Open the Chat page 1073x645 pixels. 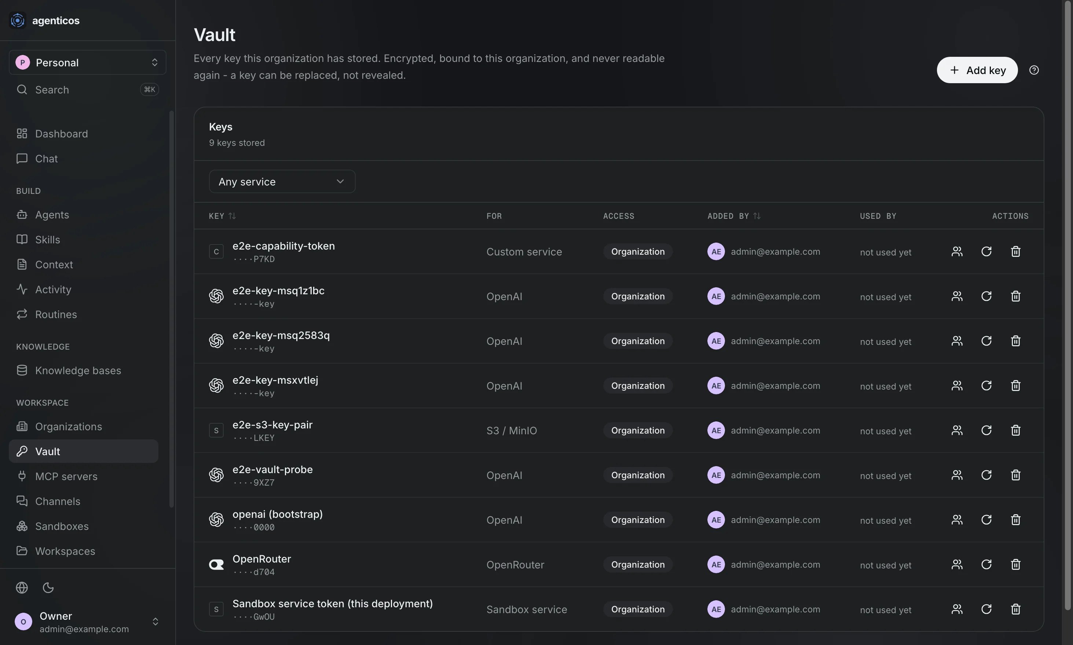(x=84, y=159)
